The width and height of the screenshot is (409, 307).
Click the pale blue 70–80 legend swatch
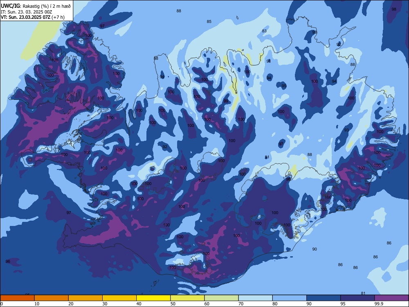(x=255, y=298)
